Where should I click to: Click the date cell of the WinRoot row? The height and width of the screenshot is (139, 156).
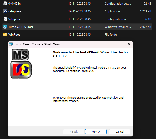pyautogui.click(x=80, y=35)
